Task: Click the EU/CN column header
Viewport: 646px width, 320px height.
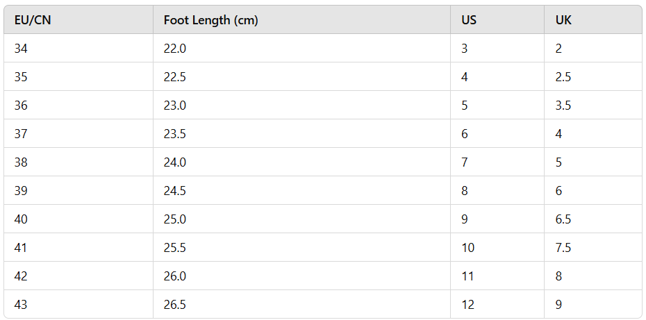Action: (x=33, y=20)
